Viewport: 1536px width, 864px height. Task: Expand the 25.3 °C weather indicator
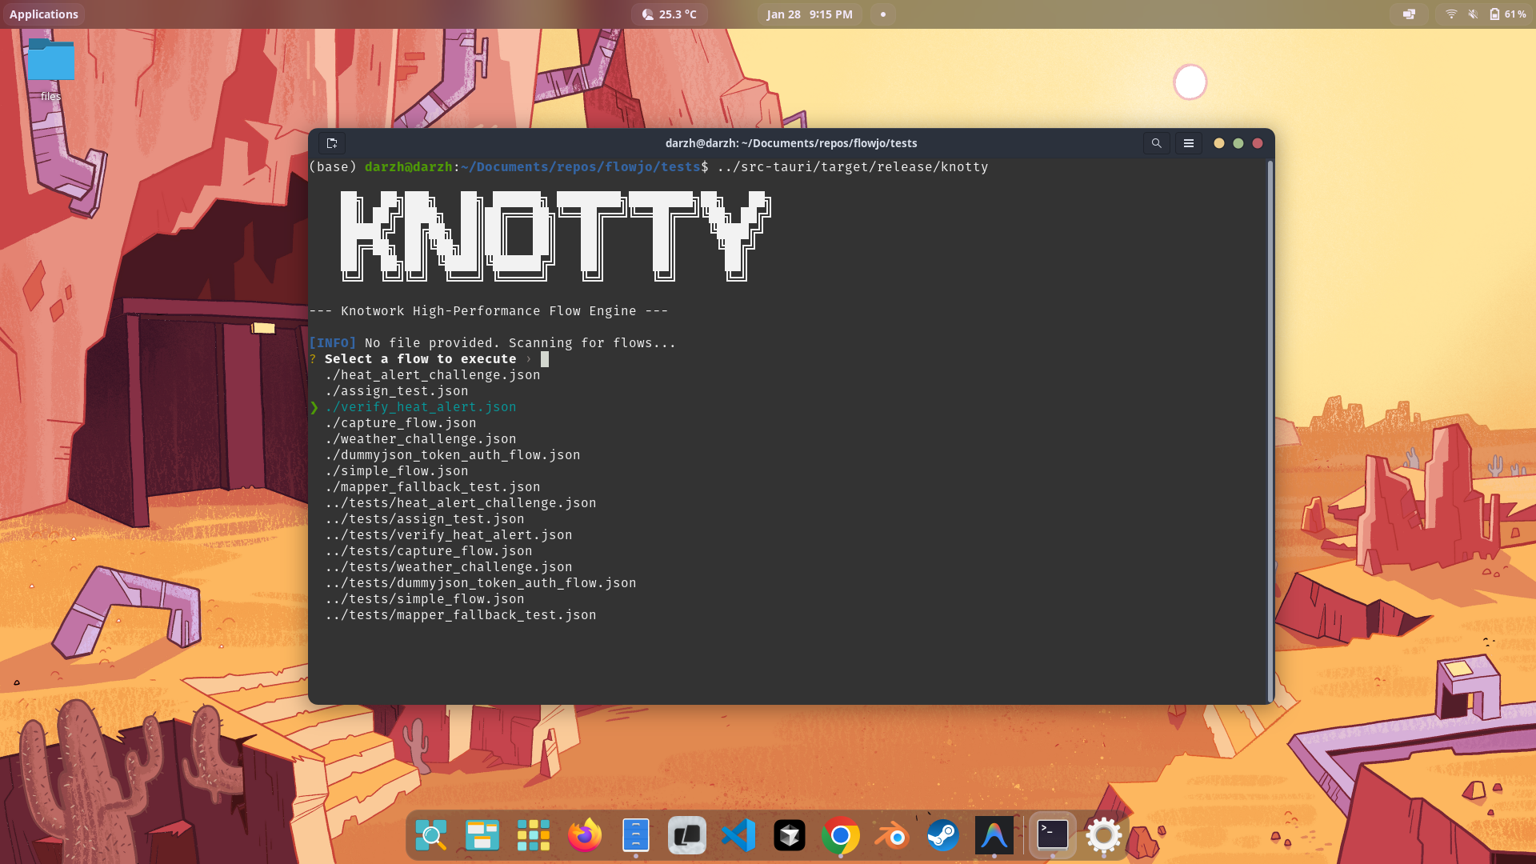click(670, 14)
